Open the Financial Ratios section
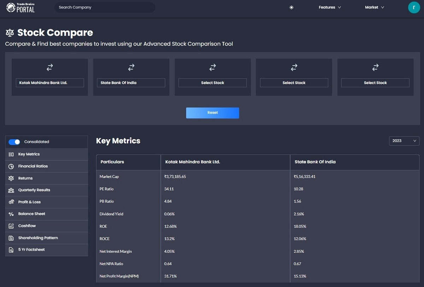 (47, 166)
